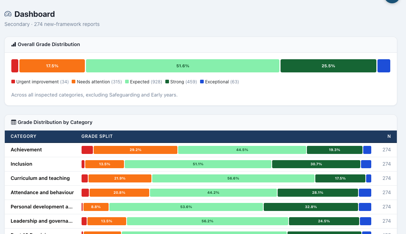Select the 25.5% Strong segment in overall bar

click(328, 66)
